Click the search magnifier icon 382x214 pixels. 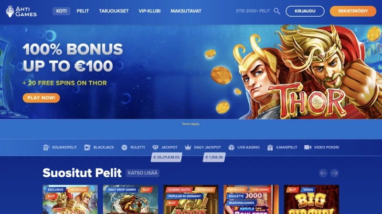[x=277, y=11]
